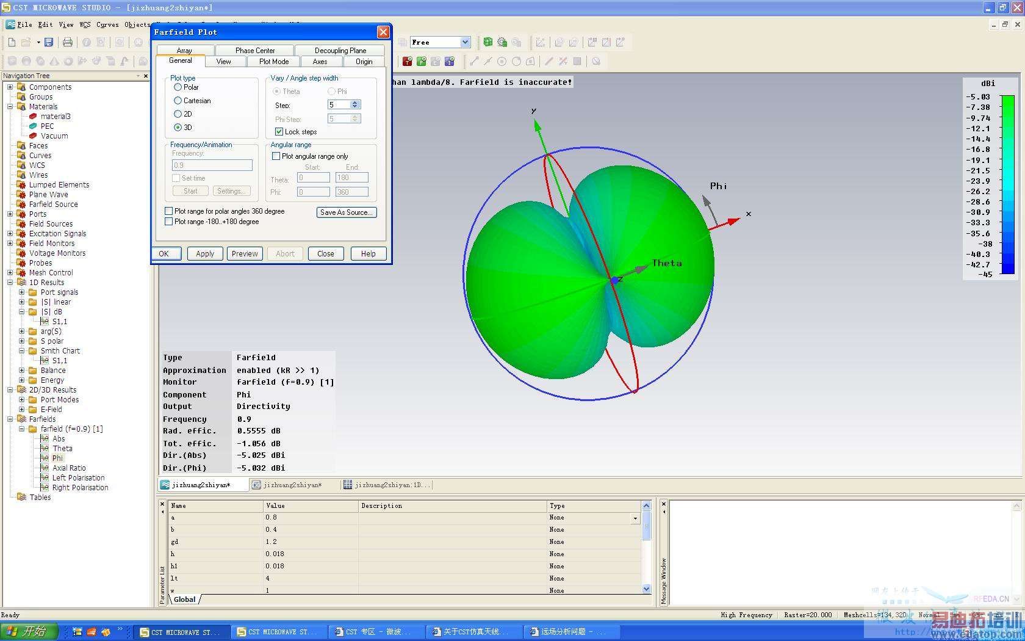Click the OK button in Farfield Plot

click(x=166, y=253)
